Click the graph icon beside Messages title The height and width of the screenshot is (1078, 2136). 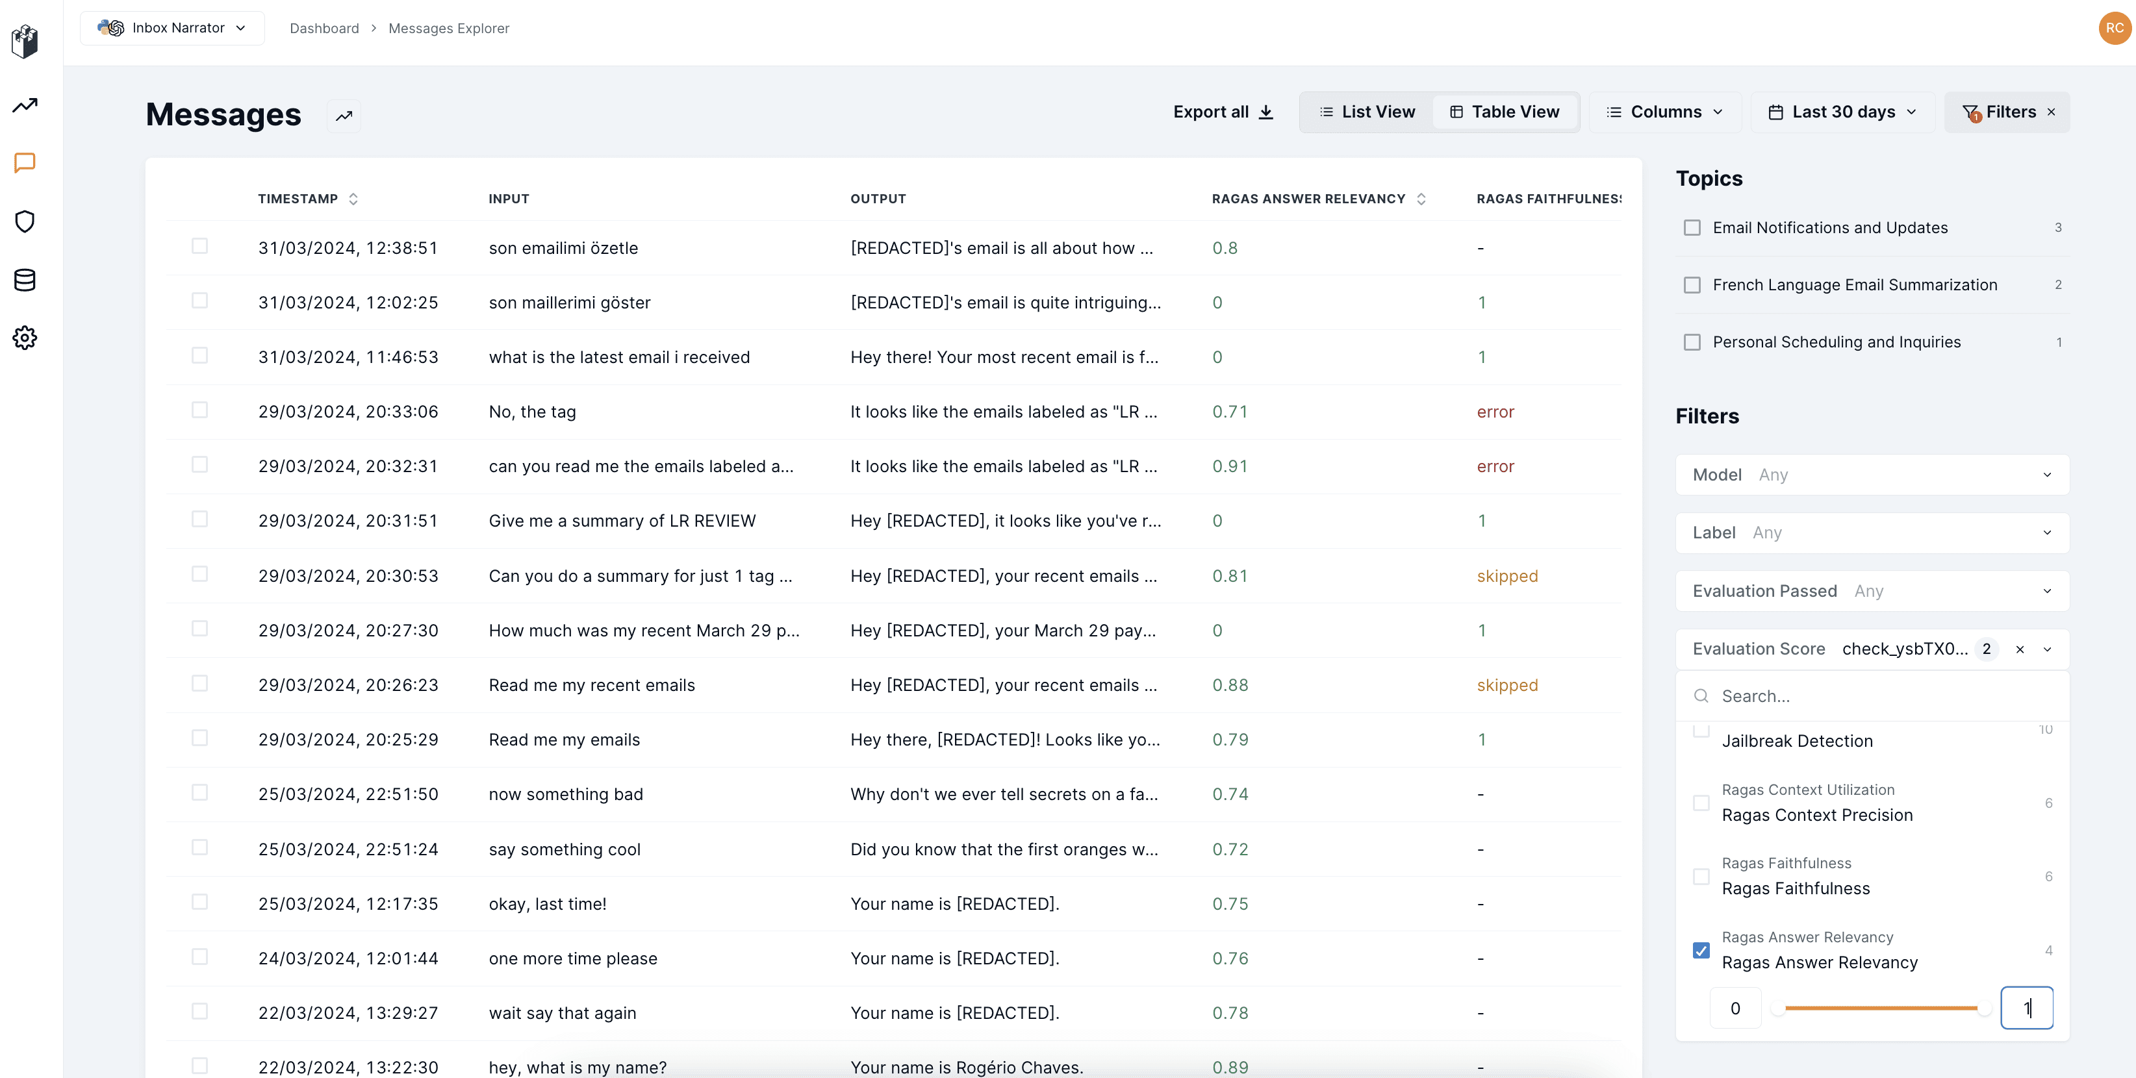pyautogui.click(x=344, y=116)
